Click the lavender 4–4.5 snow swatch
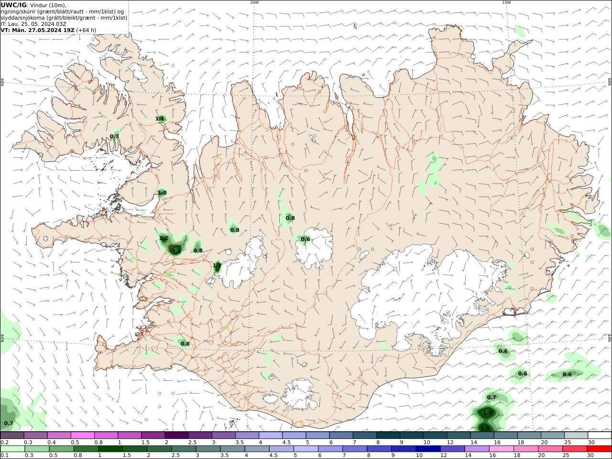 point(271,435)
